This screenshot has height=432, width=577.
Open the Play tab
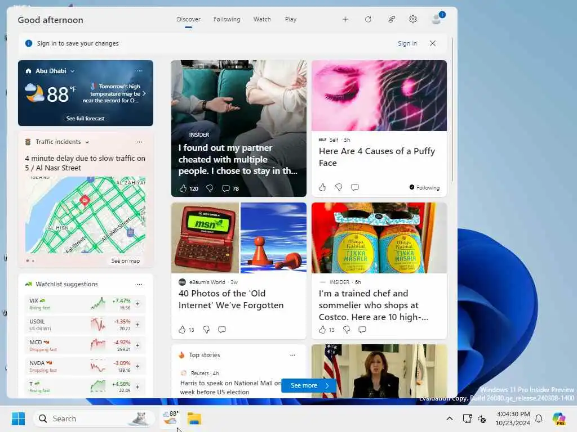[291, 20]
